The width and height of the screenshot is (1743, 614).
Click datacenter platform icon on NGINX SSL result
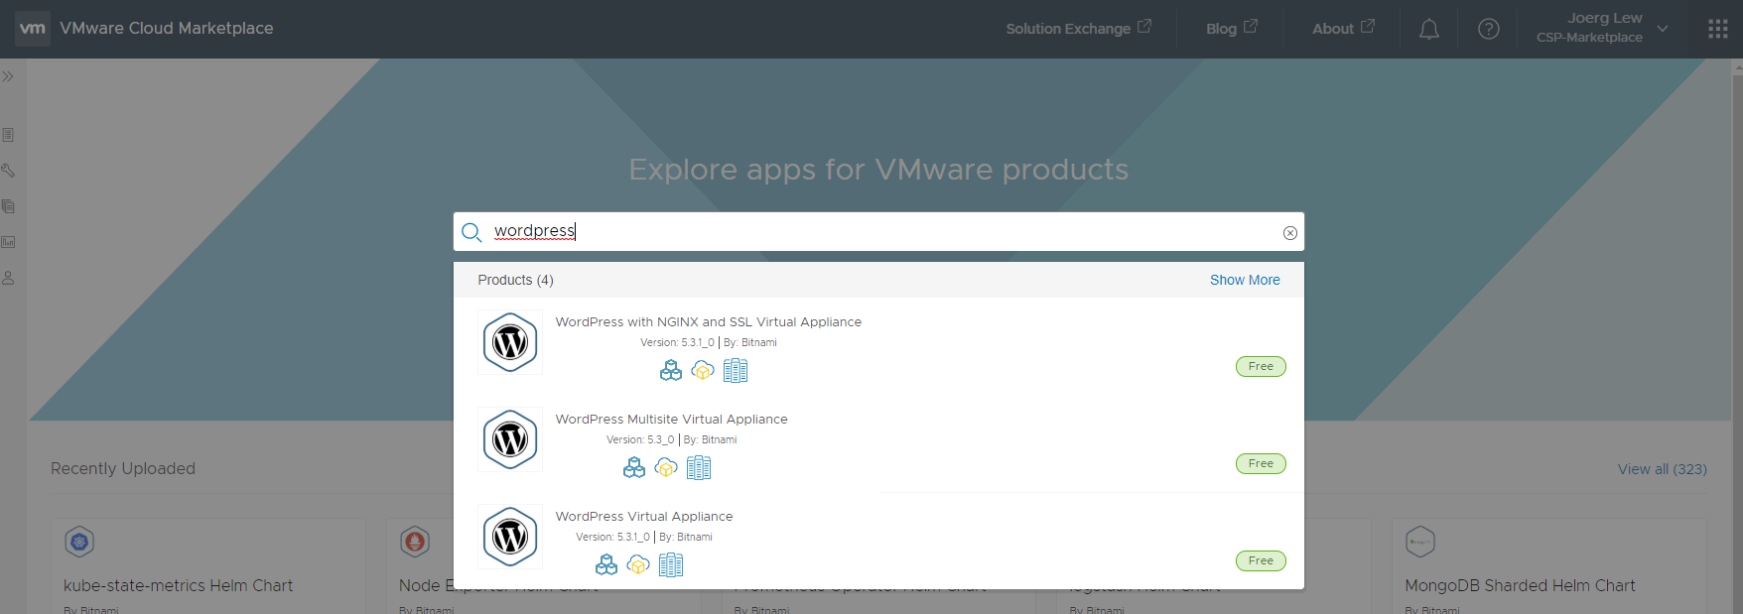point(736,370)
